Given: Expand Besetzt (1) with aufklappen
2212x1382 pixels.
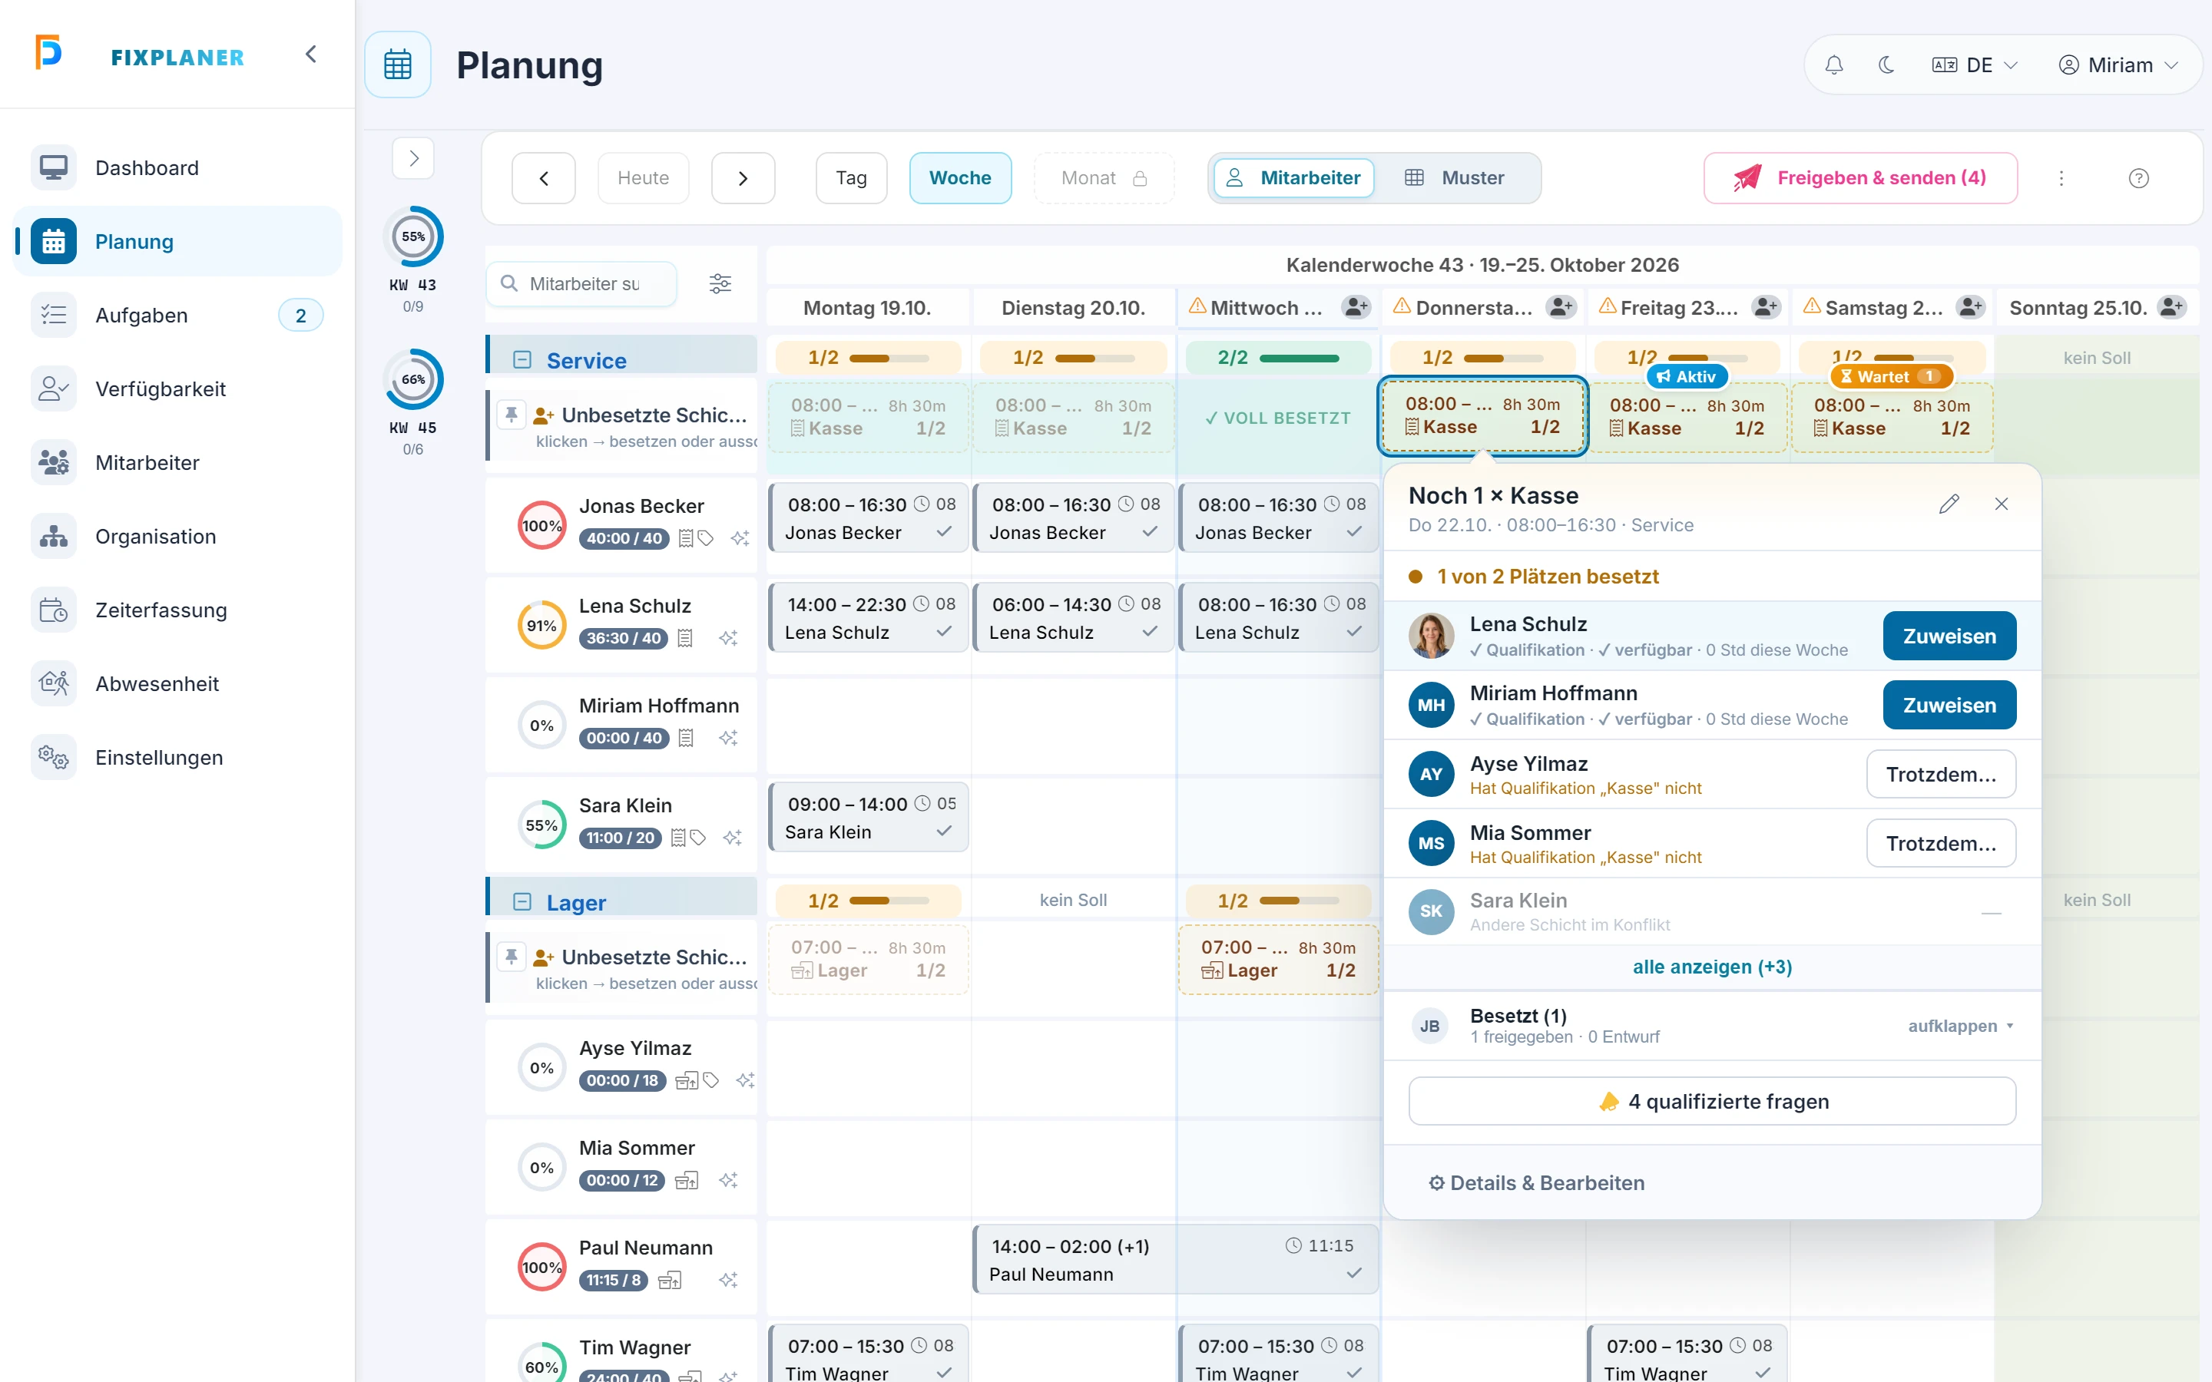Looking at the screenshot, I should (1960, 1027).
